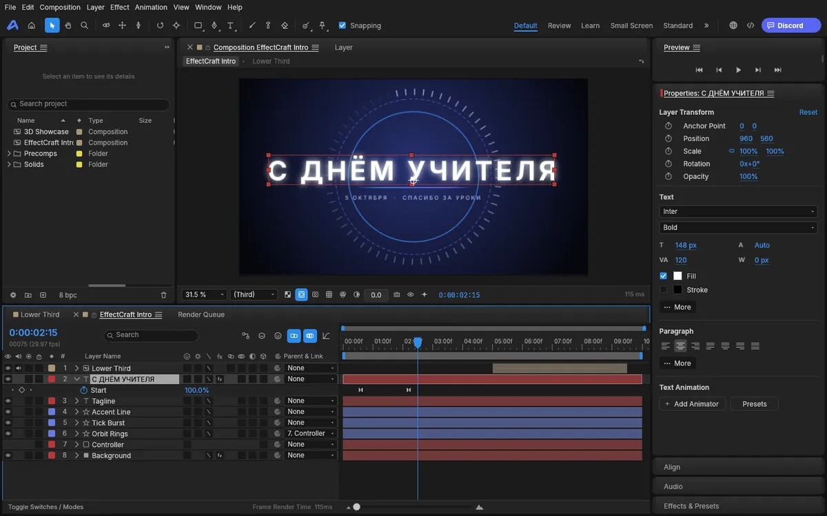Click the Reset link in Layer Transform
This screenshot has width=827, height=516.
[x=808, y=112]
